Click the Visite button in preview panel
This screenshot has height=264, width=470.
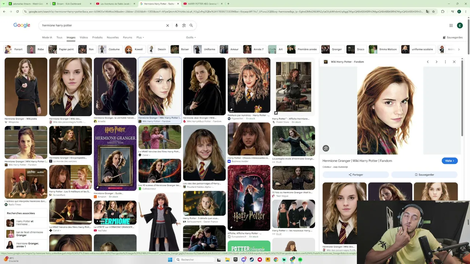449,161
